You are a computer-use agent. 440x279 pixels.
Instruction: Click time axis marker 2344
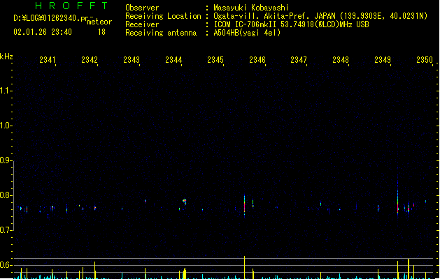point(173,60)
